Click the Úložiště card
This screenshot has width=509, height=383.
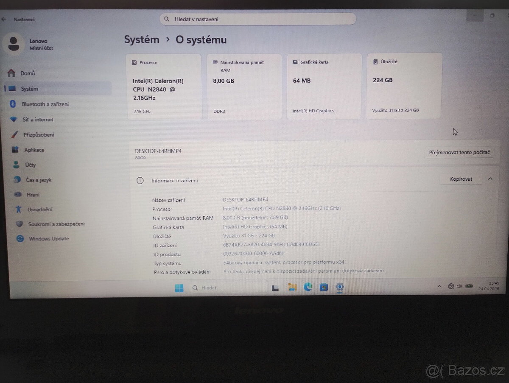404,86
